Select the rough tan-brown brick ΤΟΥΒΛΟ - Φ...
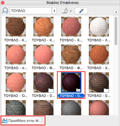The height and width of the screenshot is (126, 120). click(x=71, y=55)
